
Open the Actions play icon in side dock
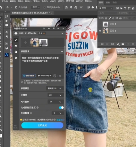(x=7, y=21)
